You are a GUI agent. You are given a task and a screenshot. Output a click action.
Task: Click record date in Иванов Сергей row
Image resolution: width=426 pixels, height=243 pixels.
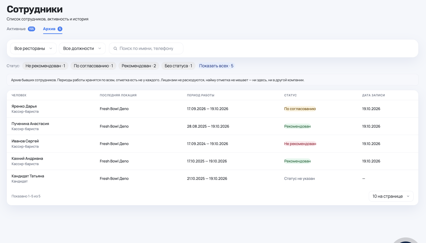tap(371, 144)
